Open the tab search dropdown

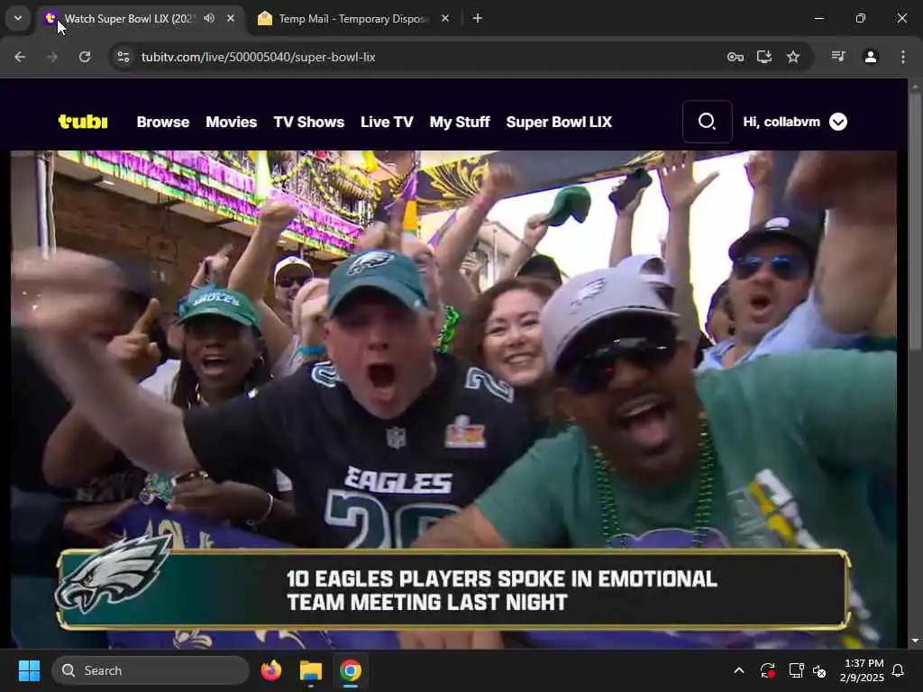[18, 18]
